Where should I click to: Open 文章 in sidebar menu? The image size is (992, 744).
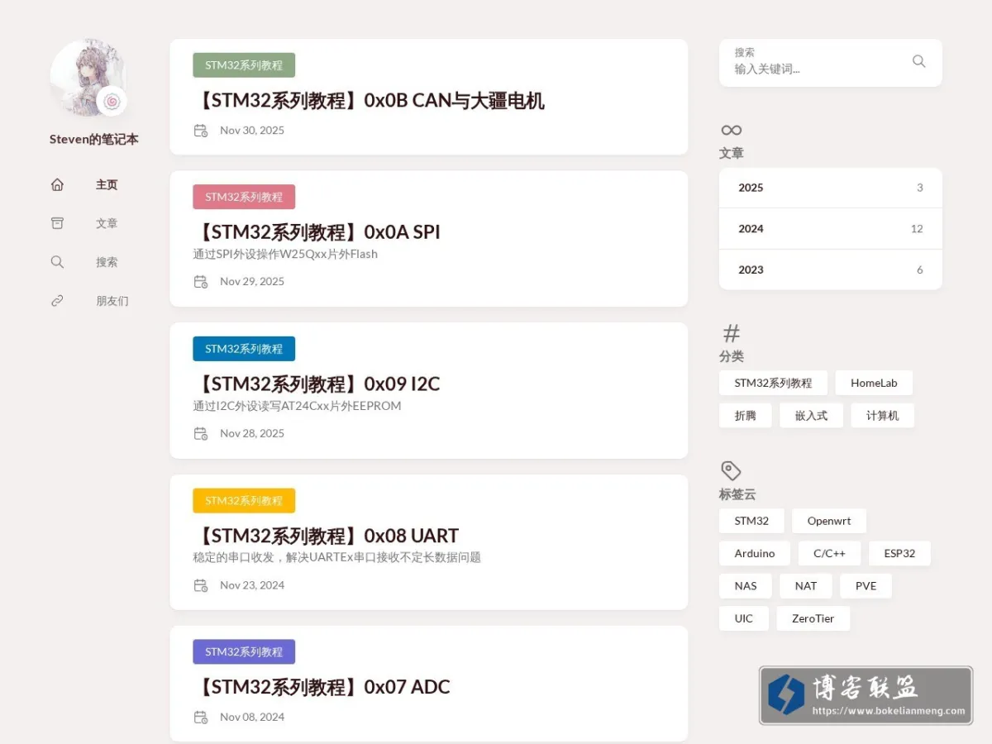pos(107,223)
